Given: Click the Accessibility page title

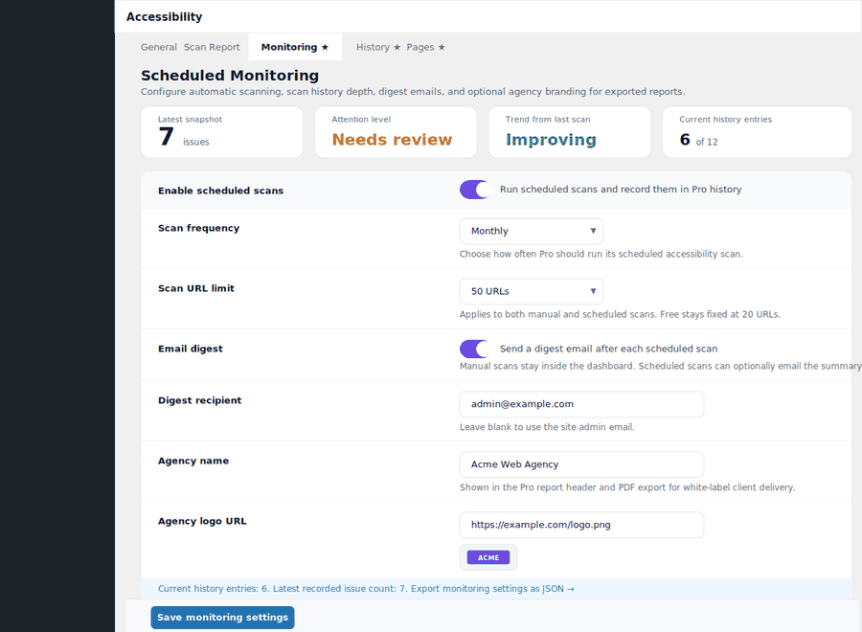Looking at the screenshot, I should point(165,17).
